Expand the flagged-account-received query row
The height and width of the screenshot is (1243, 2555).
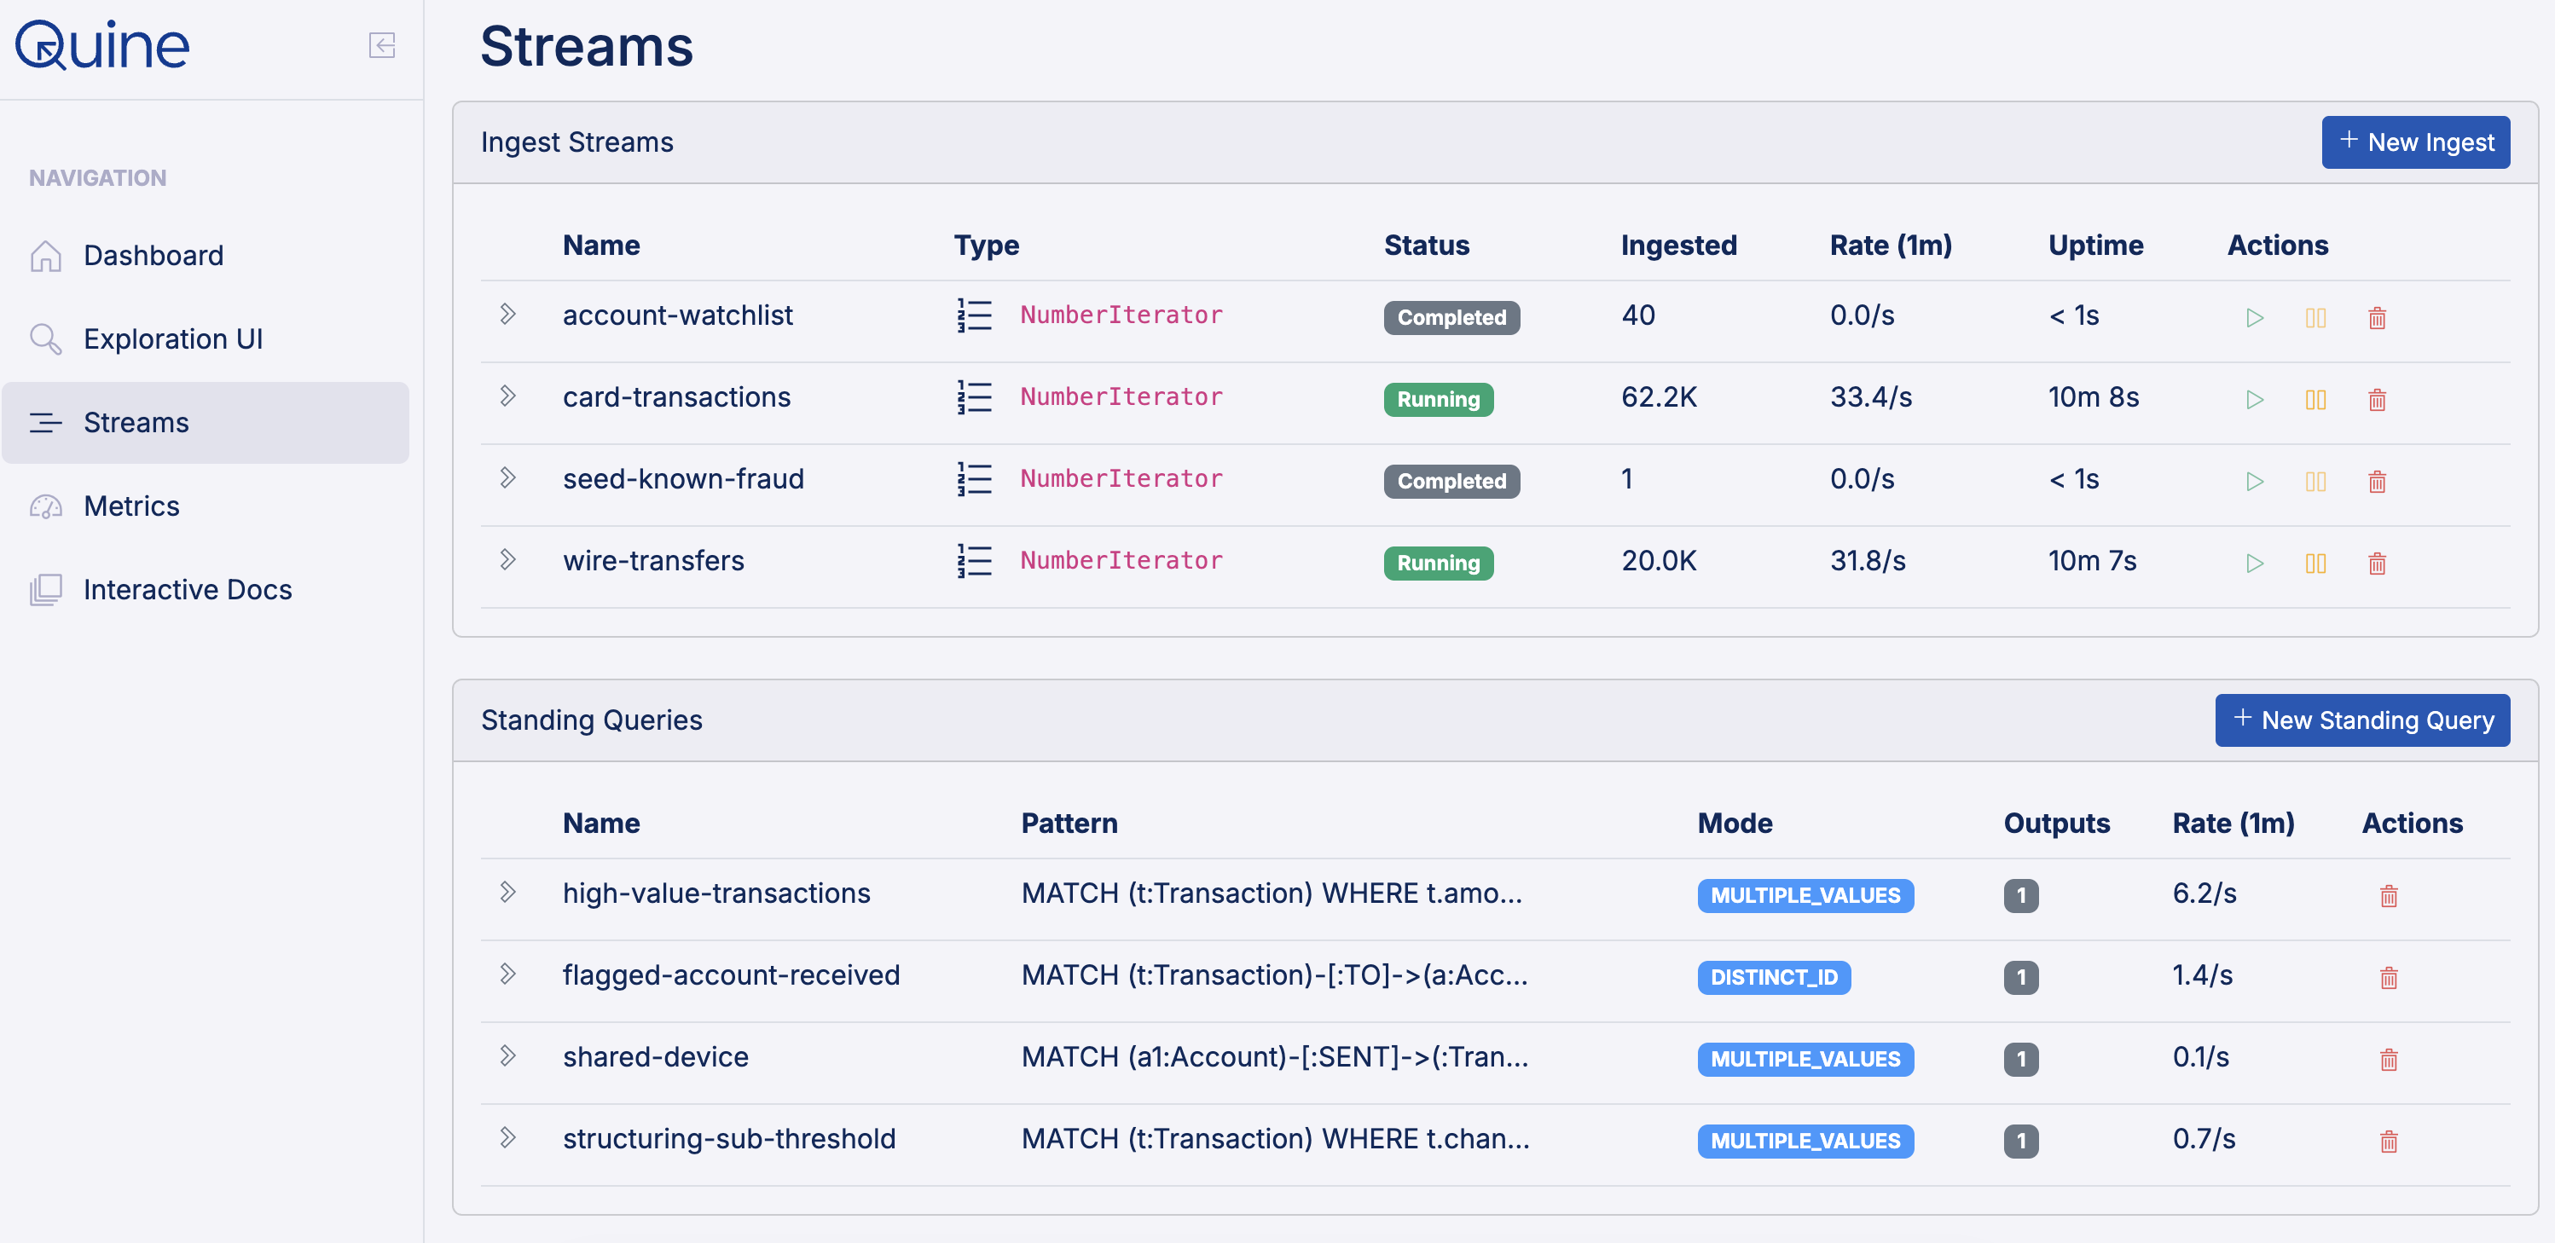tap(507, 974)
